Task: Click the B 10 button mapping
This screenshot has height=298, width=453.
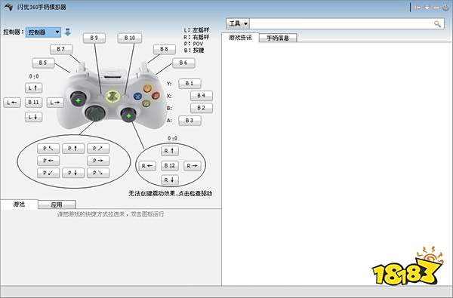Action: 130,38
